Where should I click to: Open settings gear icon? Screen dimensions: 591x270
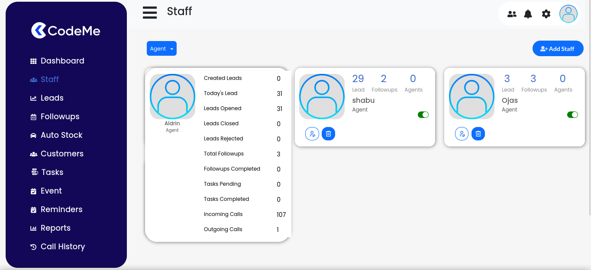click(546, 14)
